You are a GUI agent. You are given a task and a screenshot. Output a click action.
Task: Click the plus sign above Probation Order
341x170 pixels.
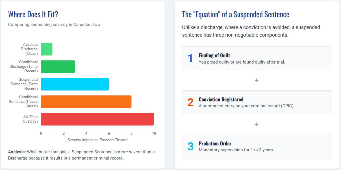coord(257,124)
